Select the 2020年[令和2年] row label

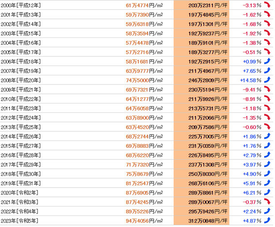click(19, 192)
